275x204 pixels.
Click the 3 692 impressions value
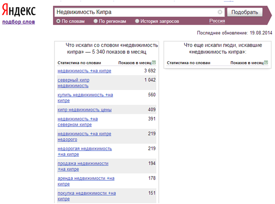coord(150,71)
